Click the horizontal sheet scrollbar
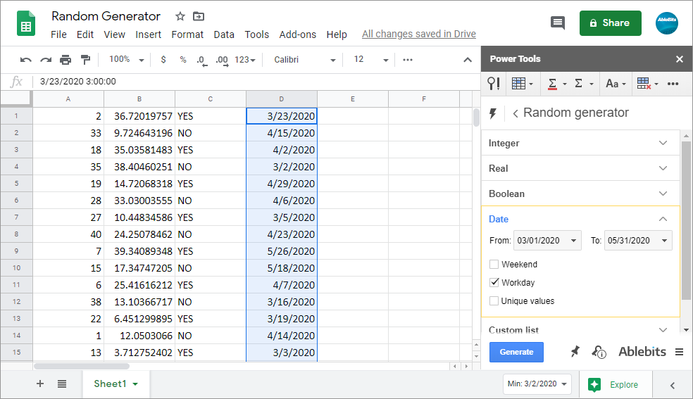This screenshot has width=693, height=399. click(x=82, y=366)
